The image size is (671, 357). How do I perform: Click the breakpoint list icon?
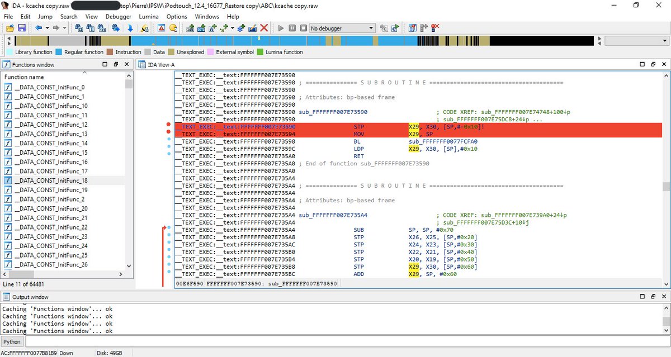[x=412, y=28]
